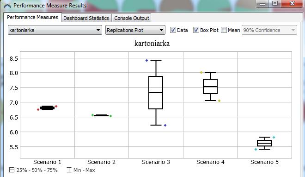The image size is (305, 177).
Task: Select the Performance Measures tab
Action: [32, 17]
